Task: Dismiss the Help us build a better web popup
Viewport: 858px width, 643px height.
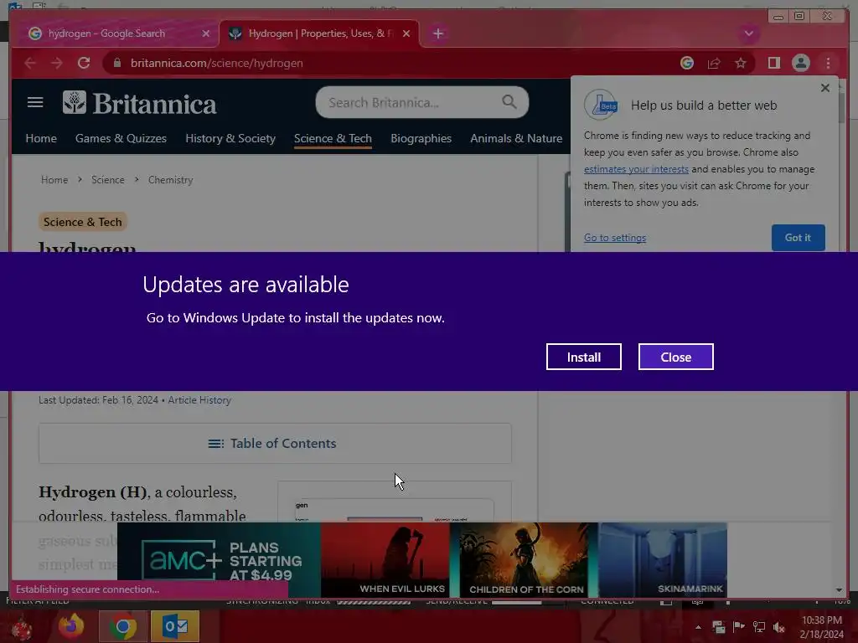Action: 825,88
